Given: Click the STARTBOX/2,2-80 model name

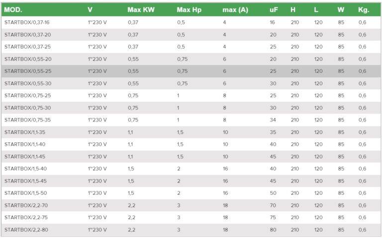Looking at the screenshot, I should tap(26, 230).
